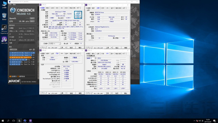Image resolution: width=218 pixels, height=123 pixels.
Task: Click 确定 button in CPU-Z mainboard window
Action: click(x=126, y=48)
